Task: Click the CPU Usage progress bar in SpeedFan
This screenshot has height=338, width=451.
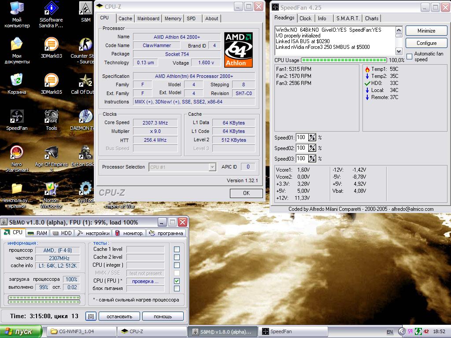Action: [x=344, y=60]
